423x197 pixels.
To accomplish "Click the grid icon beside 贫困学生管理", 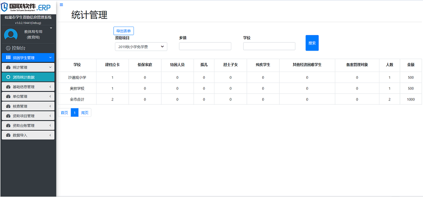I will coord(8,58).
